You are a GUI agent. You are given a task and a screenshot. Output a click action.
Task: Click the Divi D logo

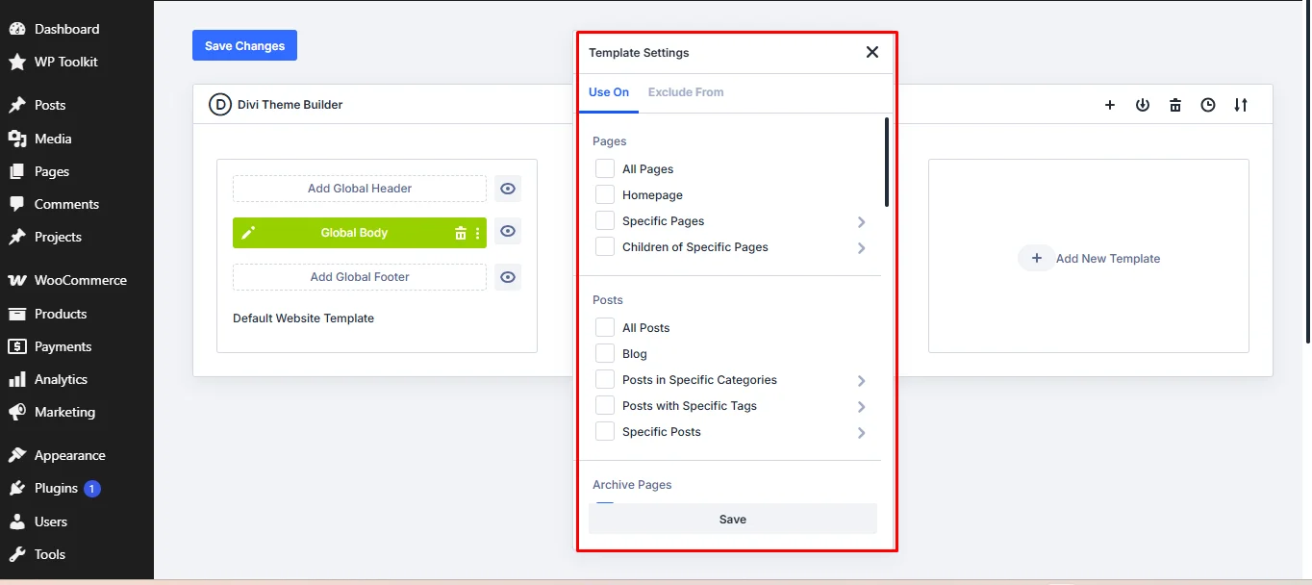220,105
